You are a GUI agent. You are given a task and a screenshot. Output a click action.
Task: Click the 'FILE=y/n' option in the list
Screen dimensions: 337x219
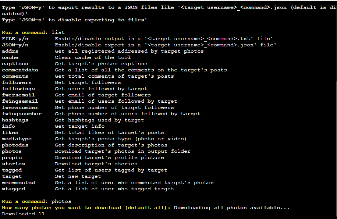(x=15, y=39)
